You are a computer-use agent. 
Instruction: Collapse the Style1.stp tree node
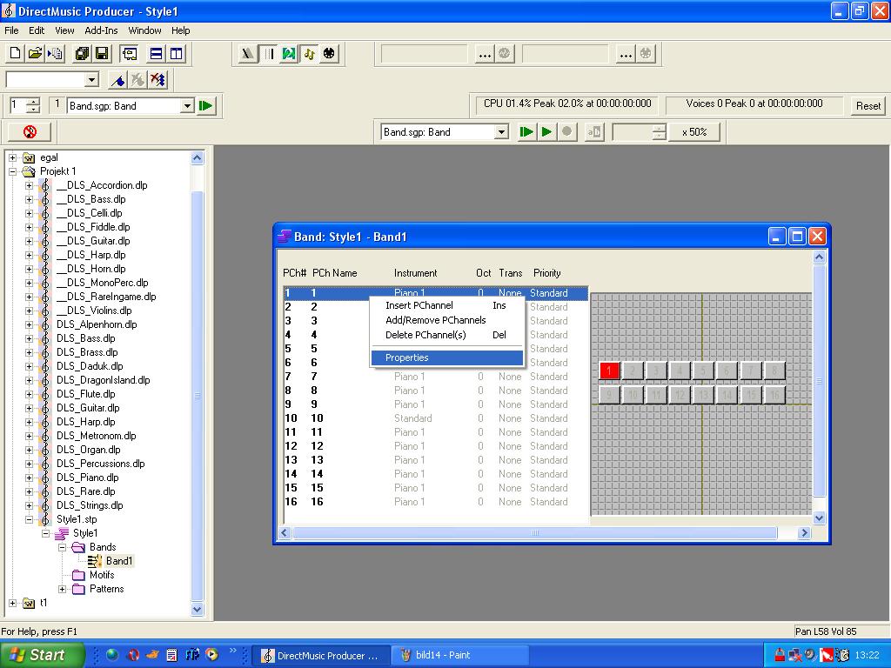pyautogui.click(x=29, y=519)
